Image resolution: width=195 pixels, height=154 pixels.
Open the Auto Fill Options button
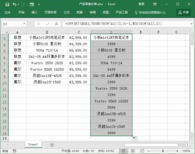point(135,138)
